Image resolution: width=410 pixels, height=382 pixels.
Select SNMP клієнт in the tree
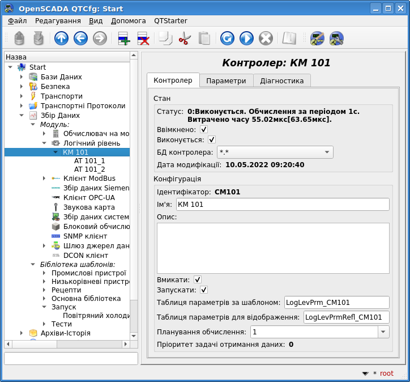click(x=86, y=236)
